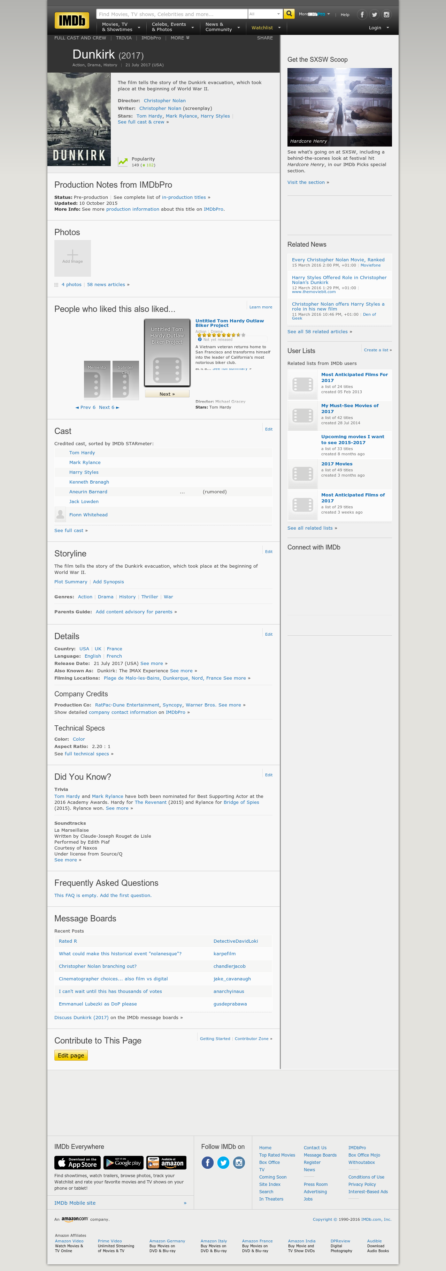The width and height of the screenshot is (446, 1271).
Task: Click the Tom Hardy cast link
Action: click(x=82, y=453)
